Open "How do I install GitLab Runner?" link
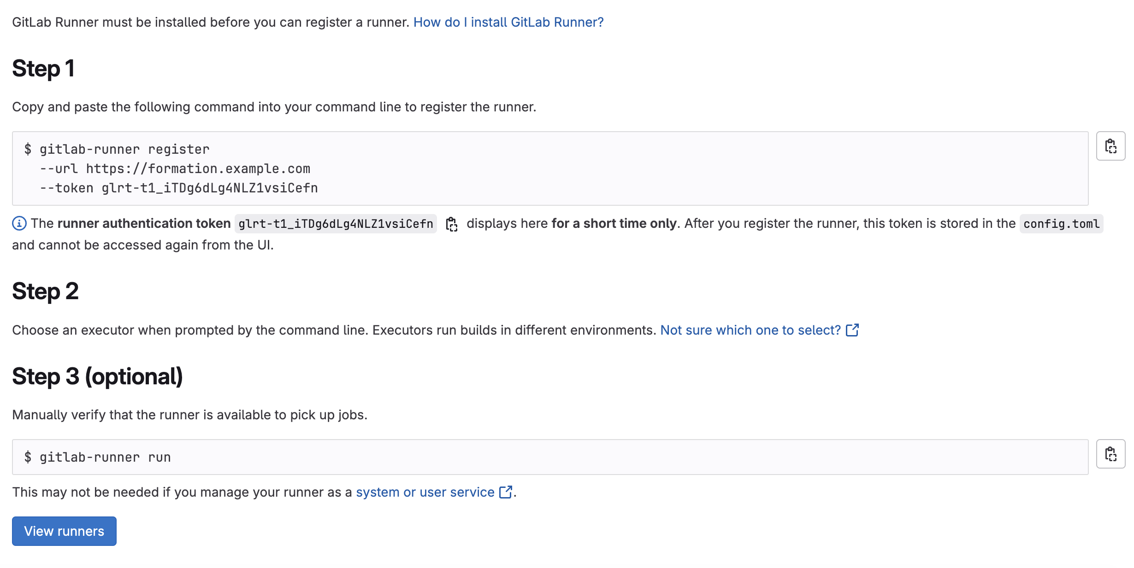 tap(508, 22)
